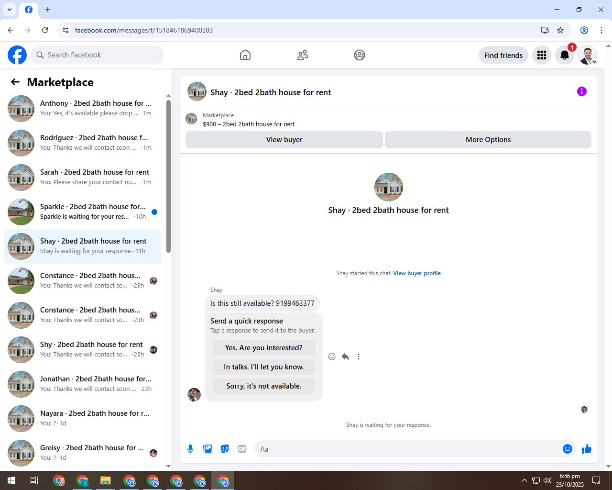Open the View buyer profile link
Viewport: 612px width, 490px height.
pos(417,273)
